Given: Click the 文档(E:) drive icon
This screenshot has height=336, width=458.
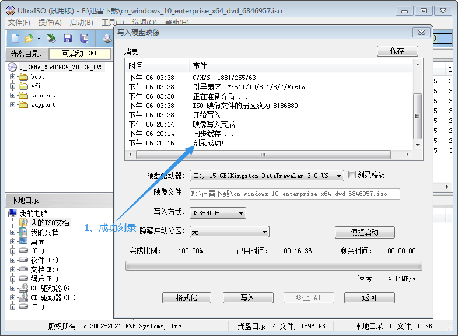Looking at the screenshot, I should coord(23,269).
